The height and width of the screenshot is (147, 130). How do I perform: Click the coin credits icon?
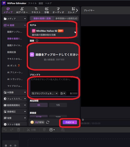[32, 122]
